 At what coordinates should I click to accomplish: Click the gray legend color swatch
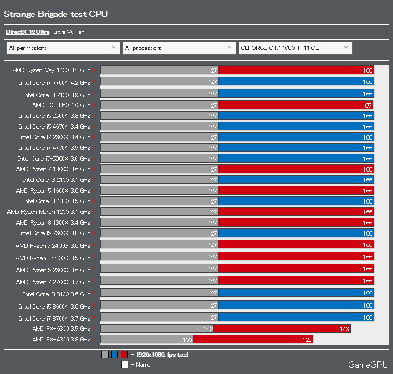coord(105,354)
